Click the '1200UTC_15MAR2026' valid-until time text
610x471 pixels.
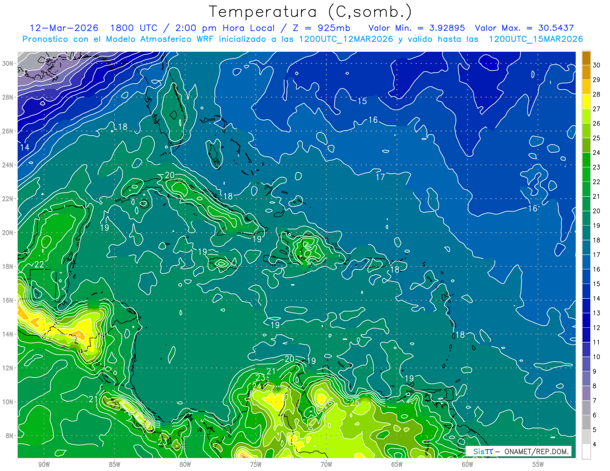coord(535,39)
